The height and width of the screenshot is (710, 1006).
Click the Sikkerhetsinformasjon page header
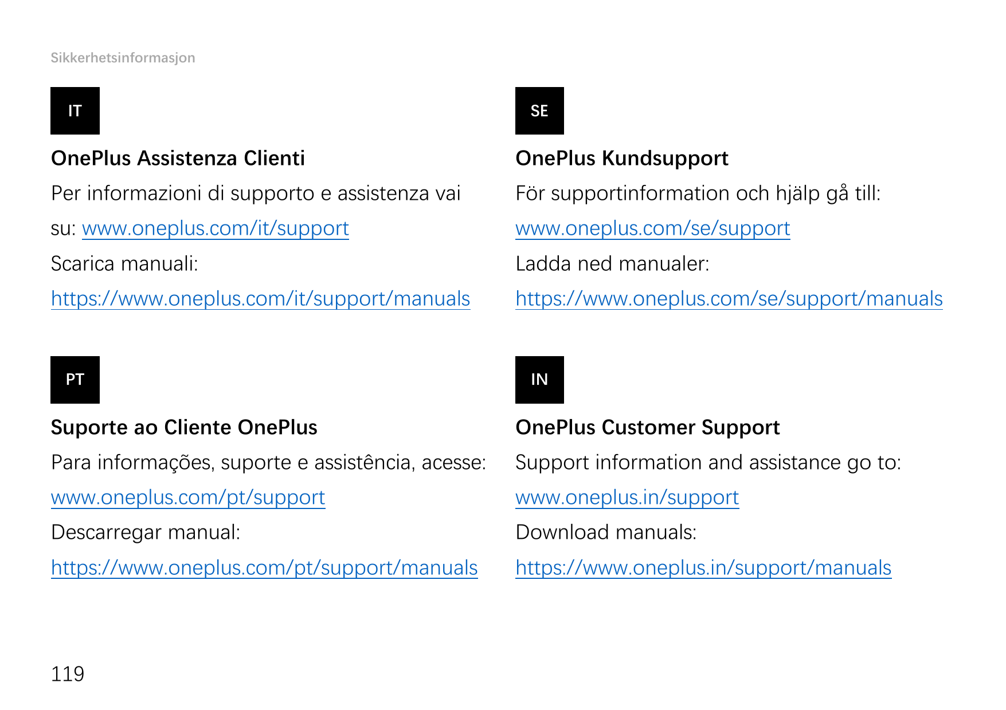[123, 58]
